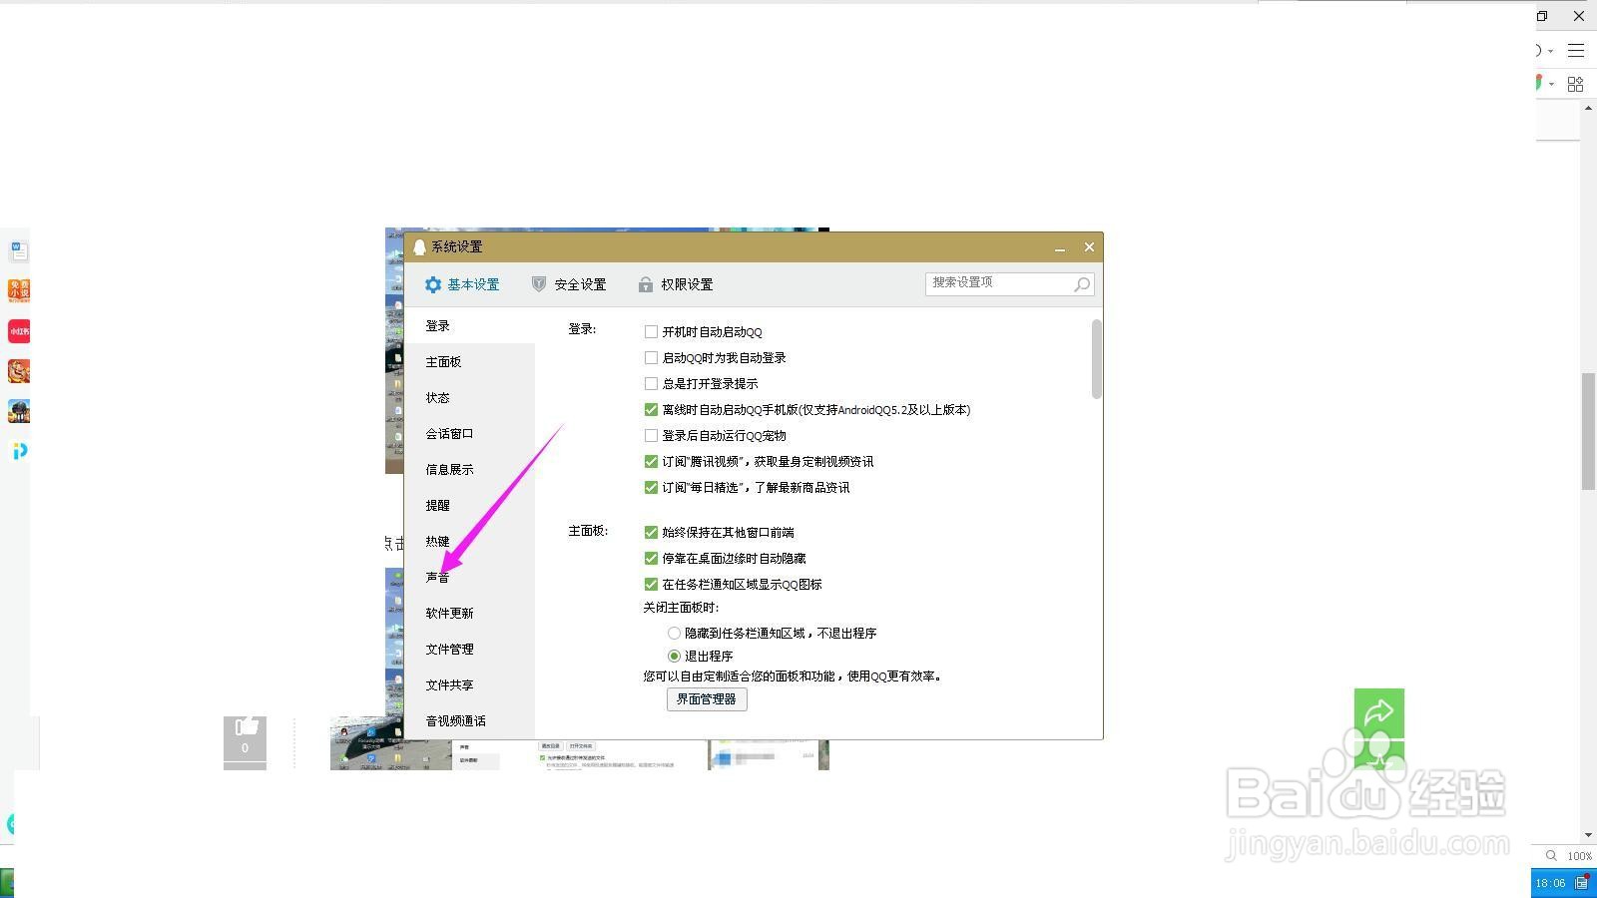1597x898 pixels.
Task: Minimize the 系统设置 dialog
Action: coord(1060,247)
